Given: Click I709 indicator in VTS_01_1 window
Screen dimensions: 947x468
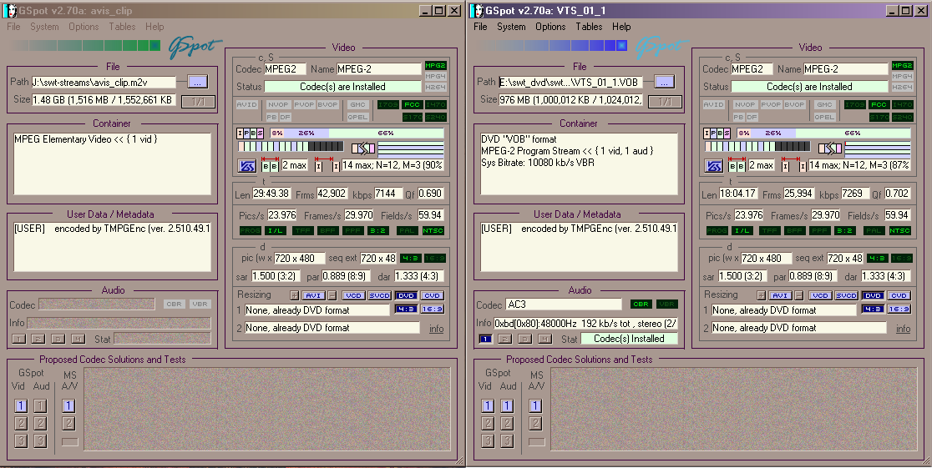Looking at the screenshot, I should [x=854, y=105].
